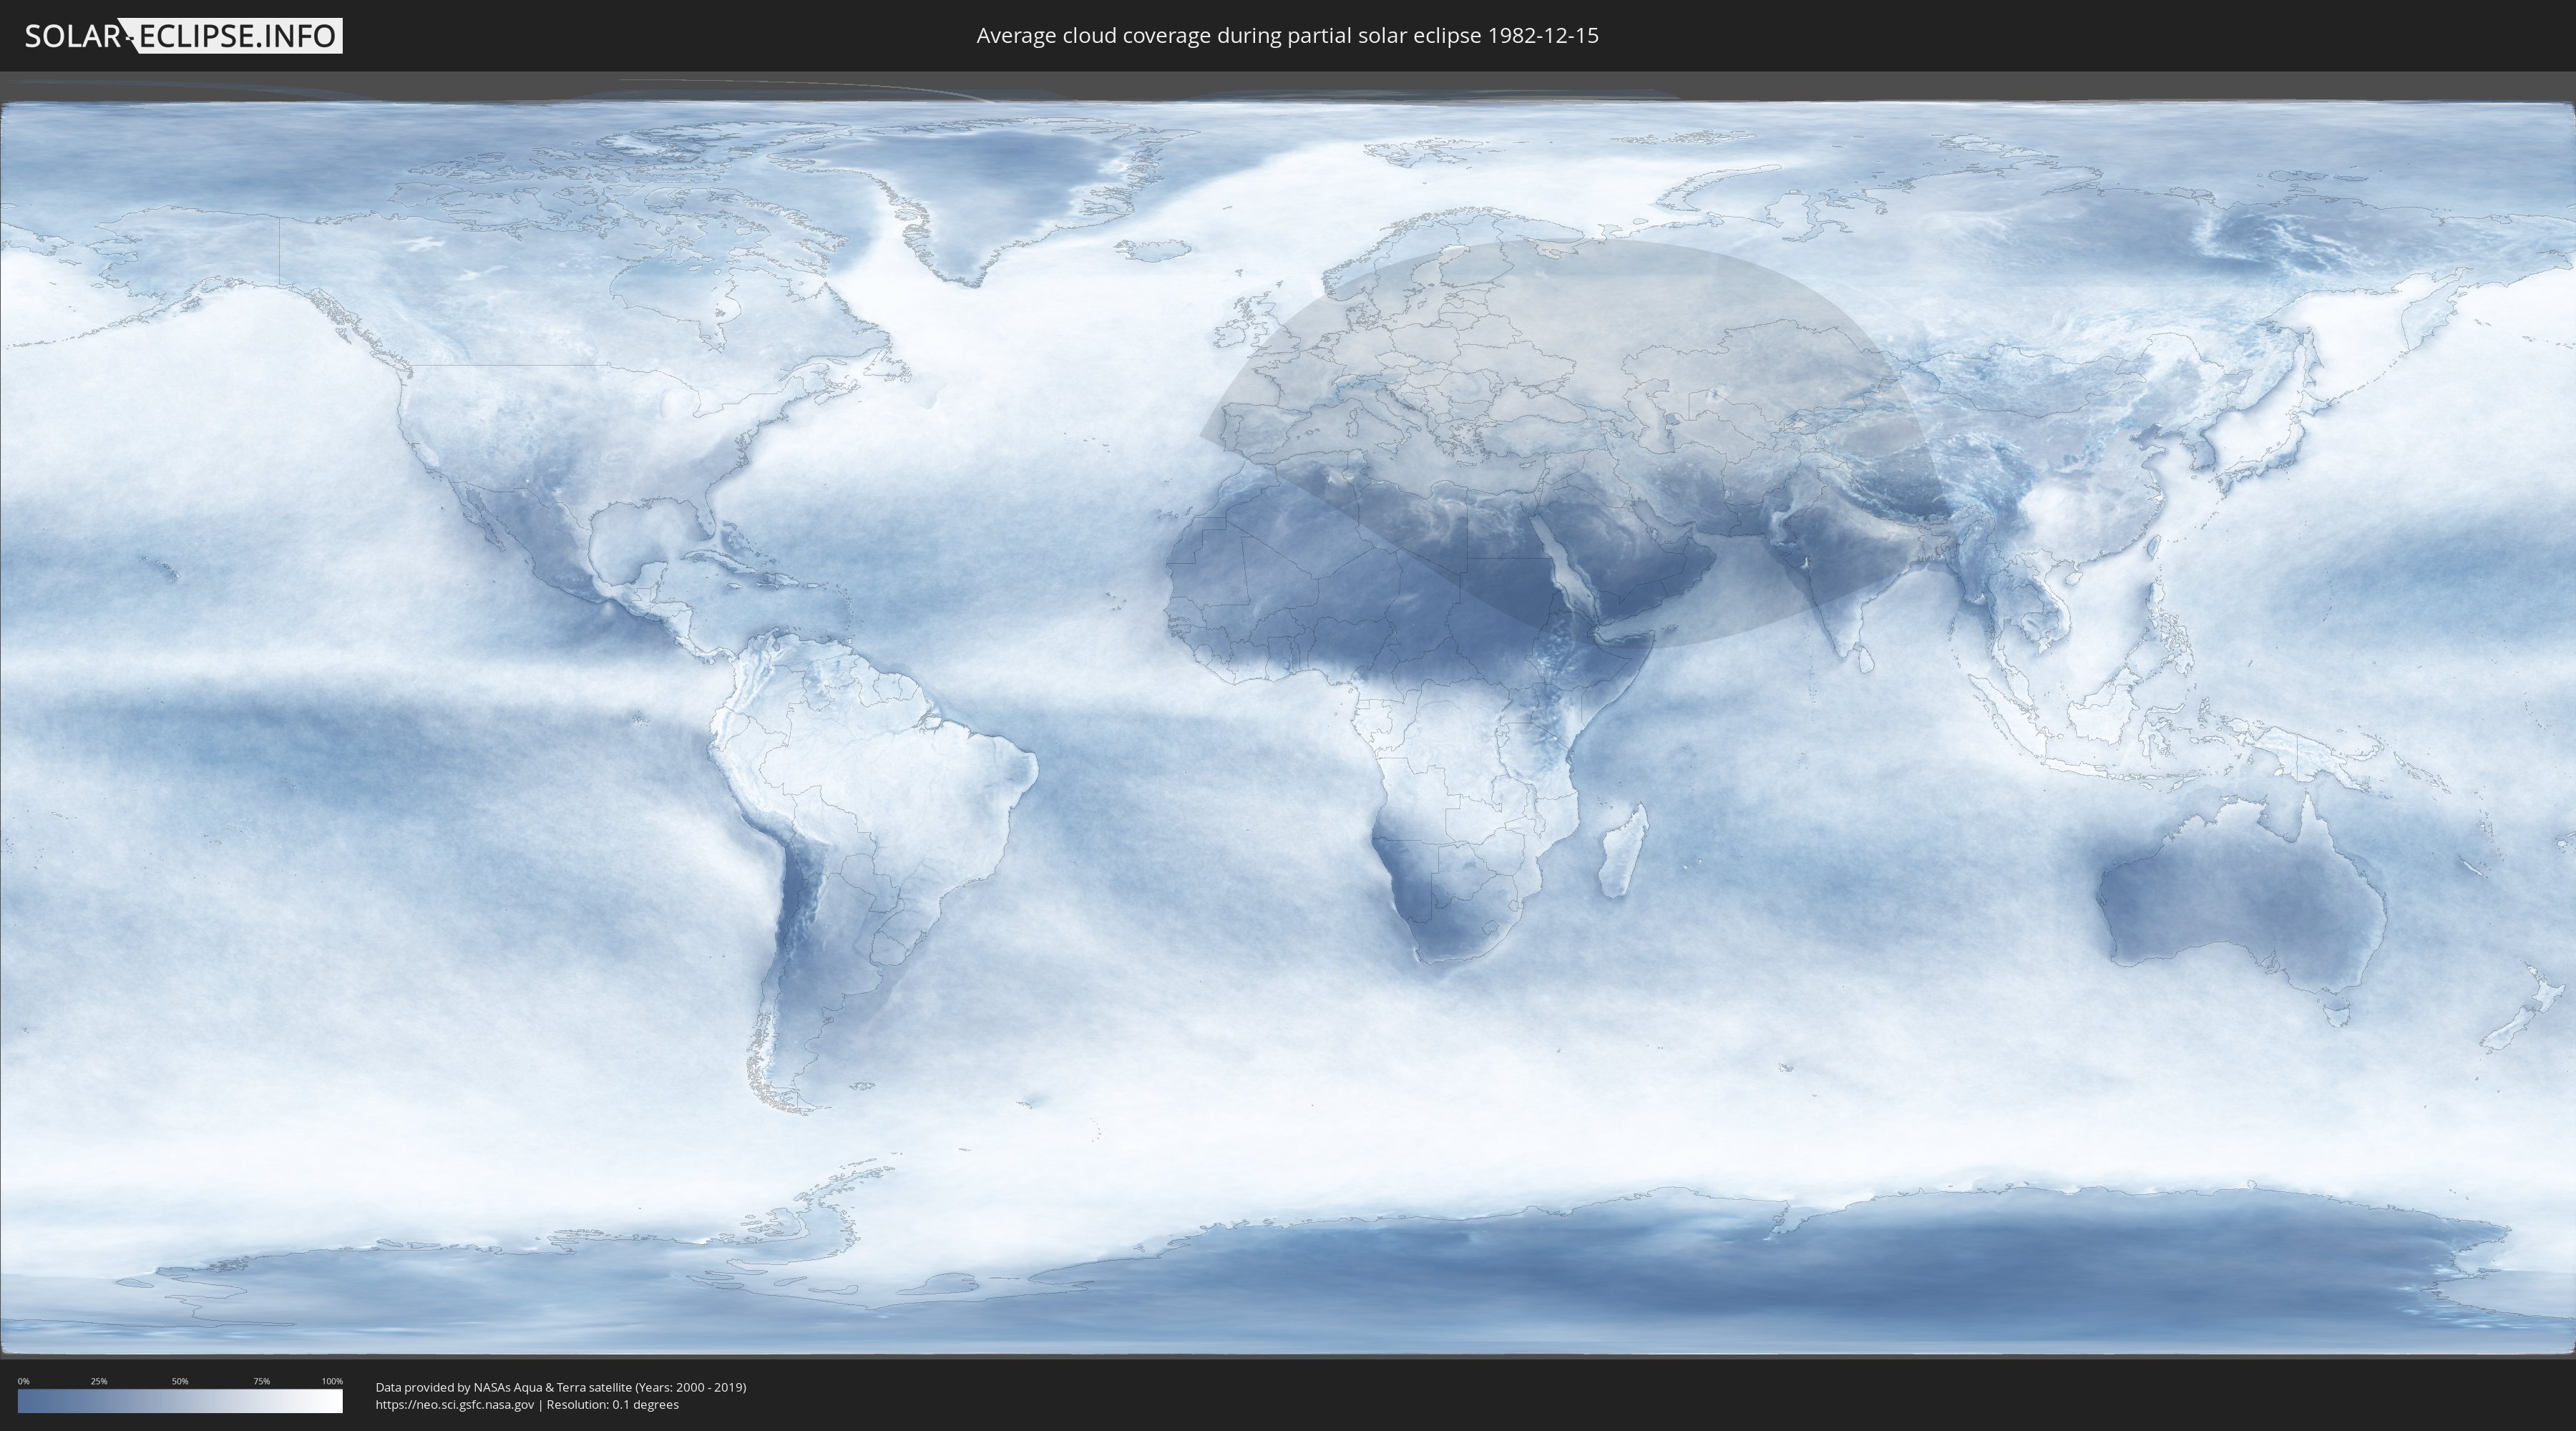Screen dimensions: 2576x1431
Task: Click the SOLAR-ECLIPSE.INFO logo
Action: (183, 36)
